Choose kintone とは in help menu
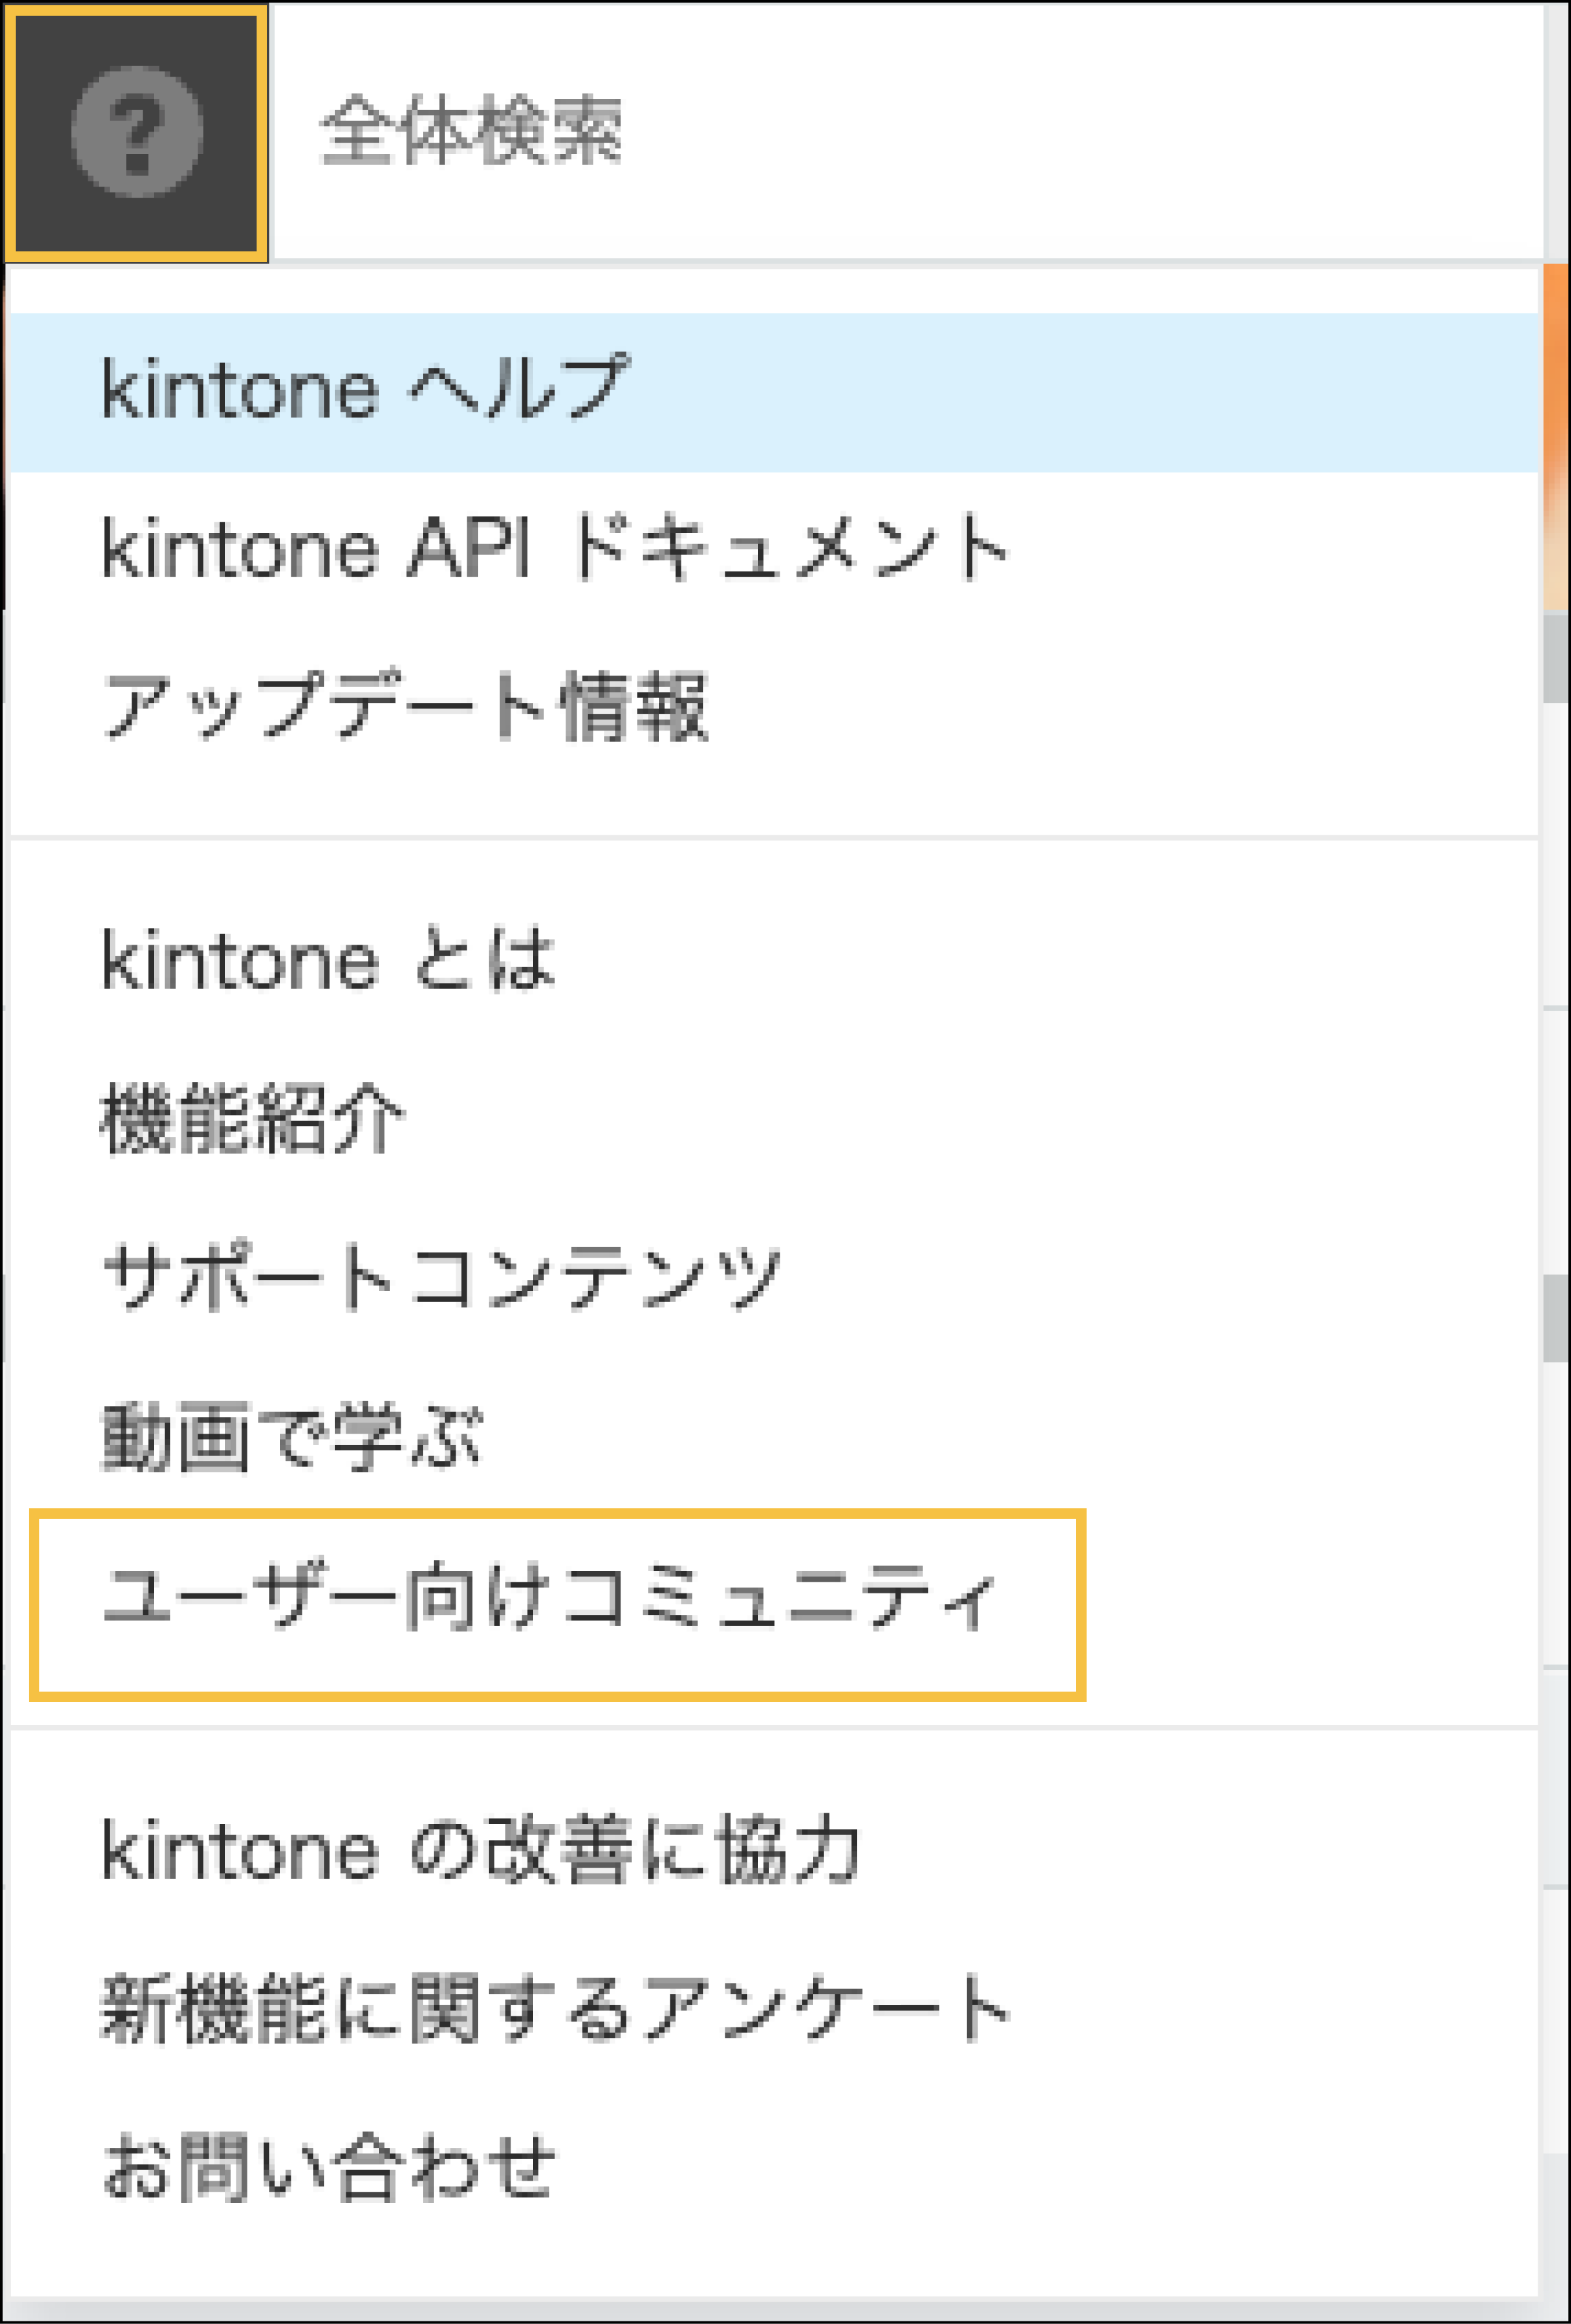This screenshot has width=1571, height=2324. pos(328,959)
